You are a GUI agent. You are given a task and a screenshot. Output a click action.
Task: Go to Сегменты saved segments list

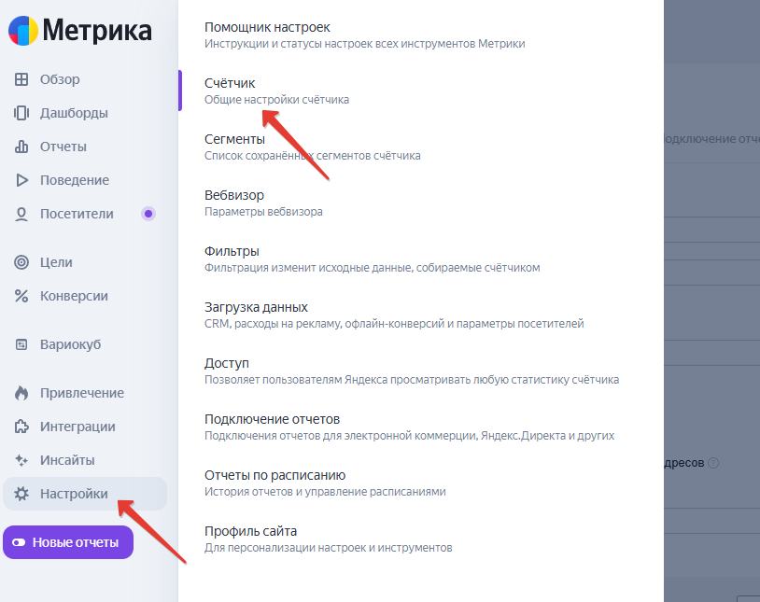coord(234,140)
